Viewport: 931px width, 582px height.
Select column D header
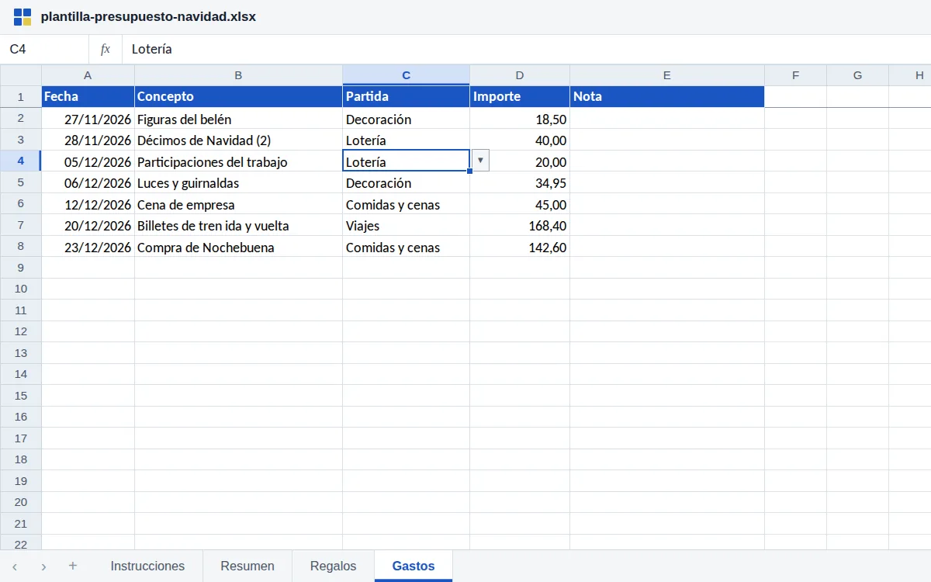pos(520,75)
